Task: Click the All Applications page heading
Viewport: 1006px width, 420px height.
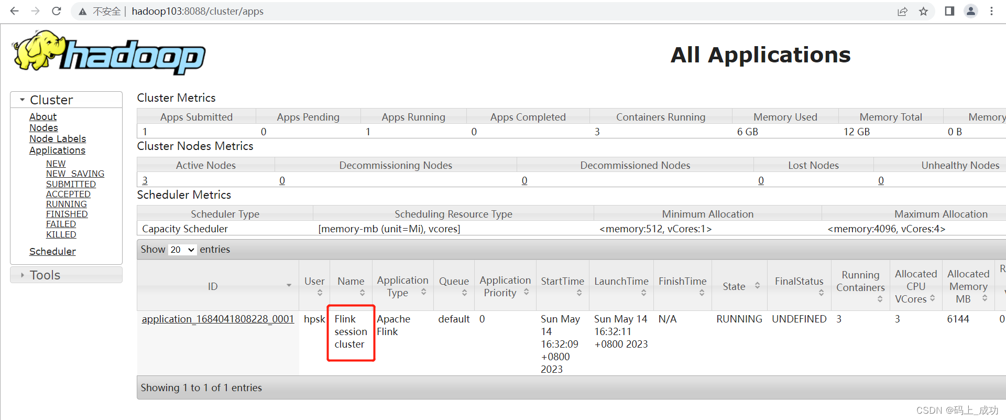Action: 761,55
